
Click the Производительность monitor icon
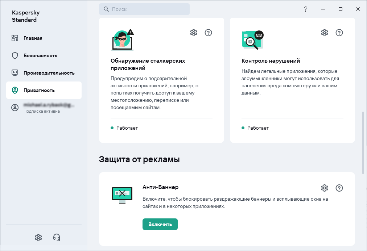pyautogui.click(x=15, y=73)
